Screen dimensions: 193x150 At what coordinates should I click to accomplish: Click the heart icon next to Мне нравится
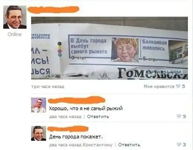178,86
